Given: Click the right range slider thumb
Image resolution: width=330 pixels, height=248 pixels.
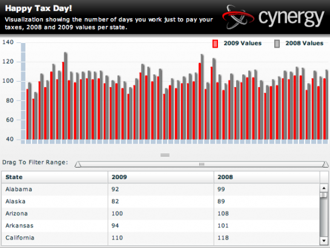Looking at the screenshot, I should click(x=325, y=165).
